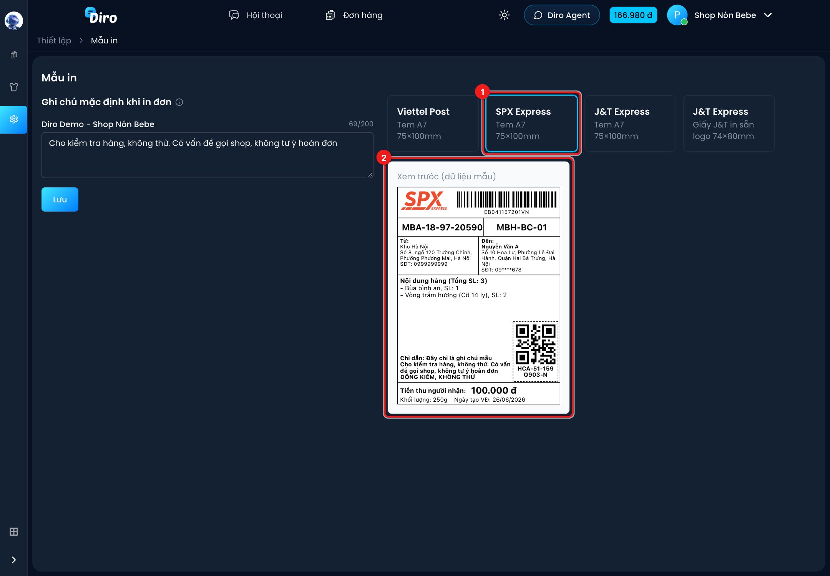Select the settings gear icon in sidebar

pyautogui.click(x=13, y=119)
